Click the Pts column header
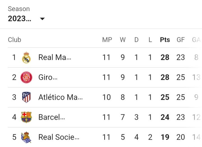This screenshot has height=147, width=202. point(165,40)
